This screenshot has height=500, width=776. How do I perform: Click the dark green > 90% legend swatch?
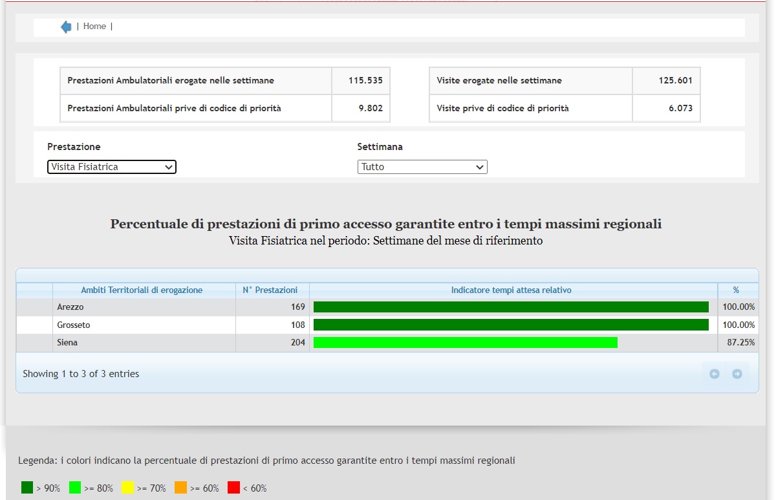coord(27,488)
